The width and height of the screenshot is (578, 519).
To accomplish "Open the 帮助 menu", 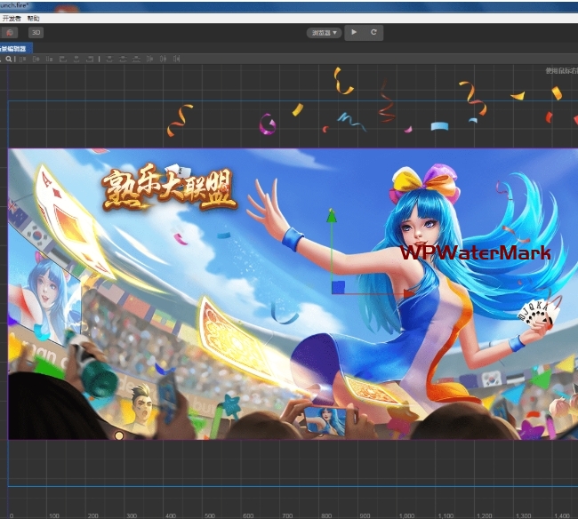I will 33,19.
